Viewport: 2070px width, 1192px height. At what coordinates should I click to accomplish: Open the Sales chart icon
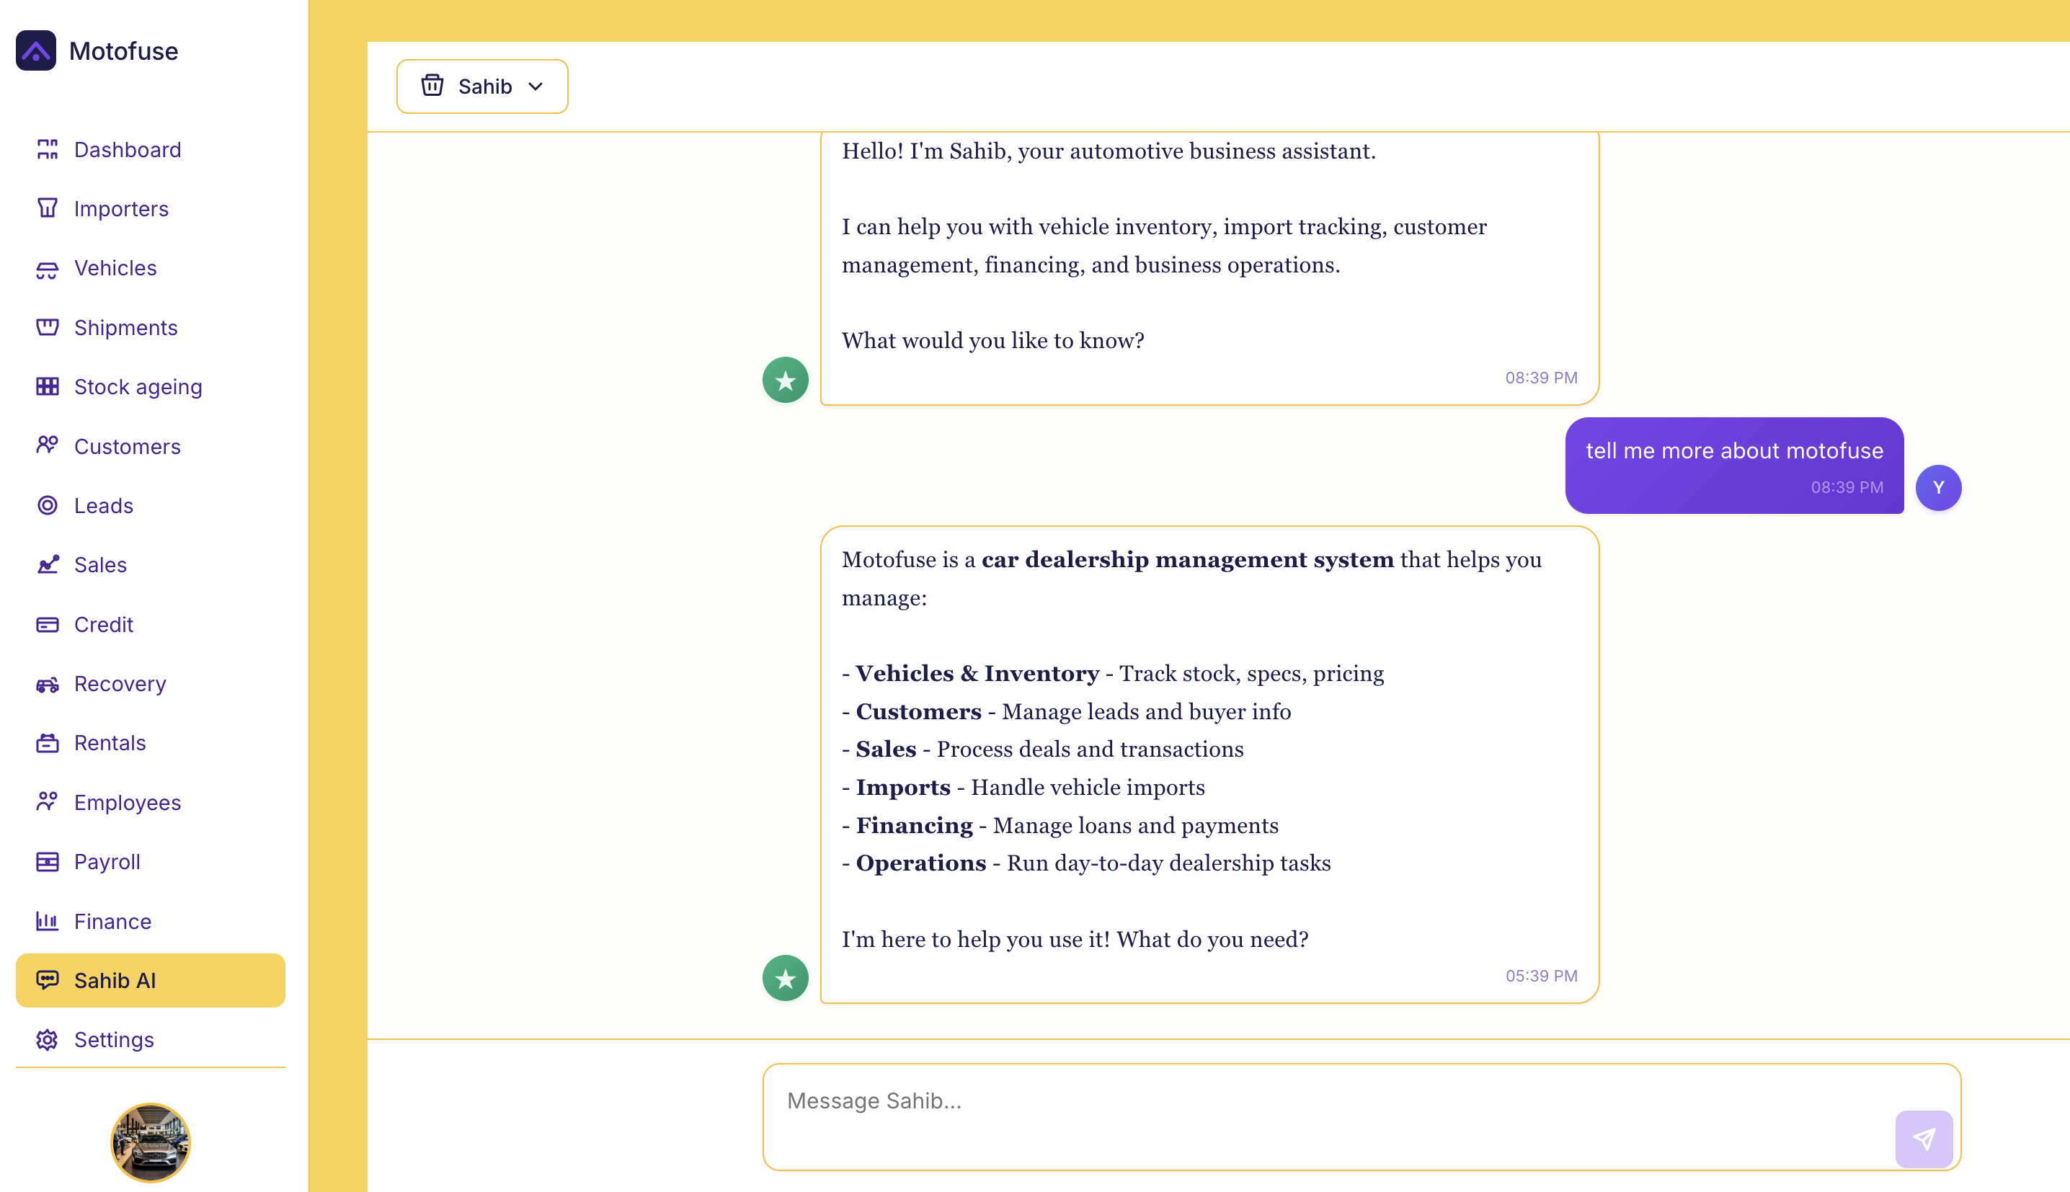48,564
